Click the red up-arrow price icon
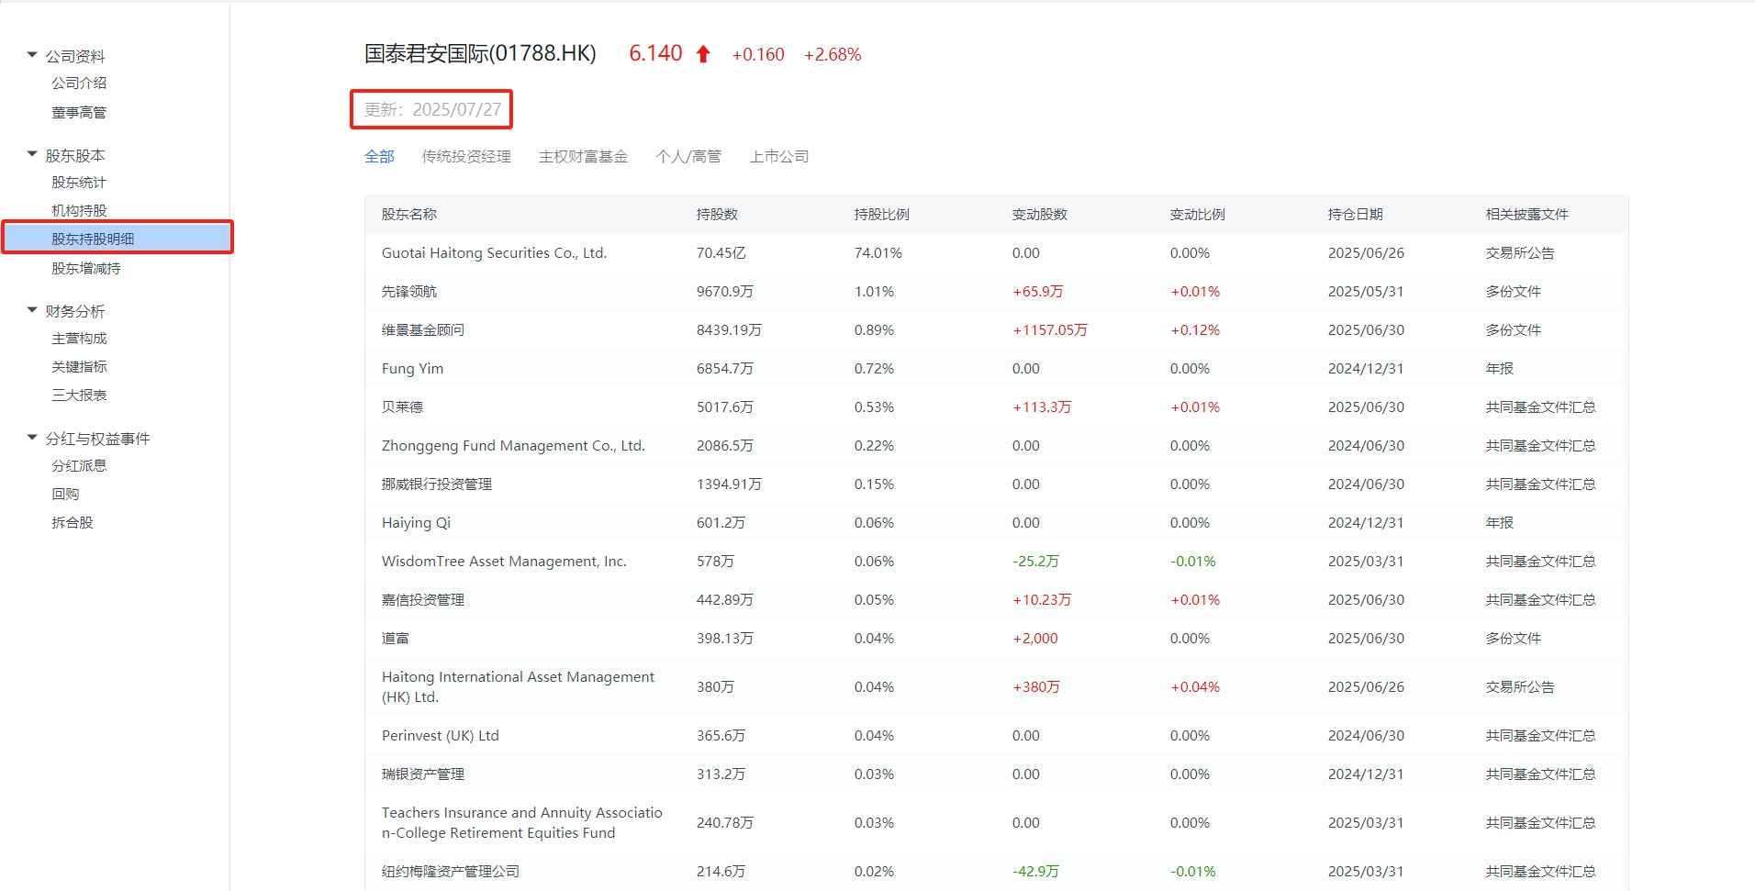 tap(703, 54)
